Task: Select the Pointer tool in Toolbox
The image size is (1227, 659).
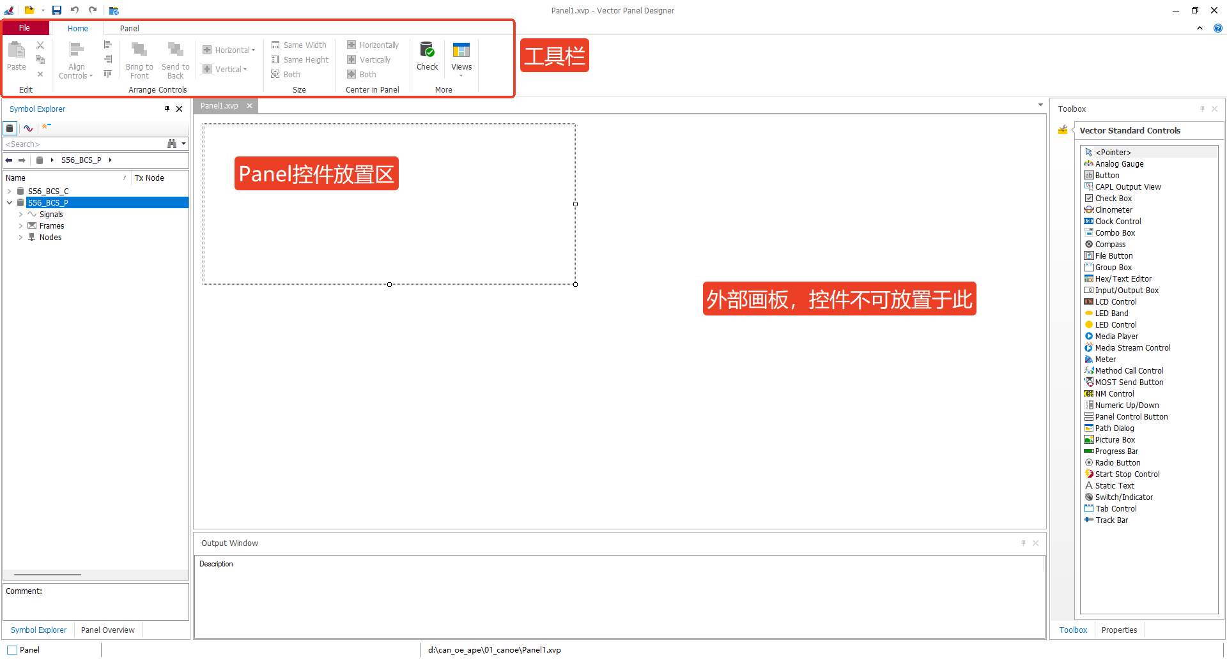Action: [x=1108, y=153]
